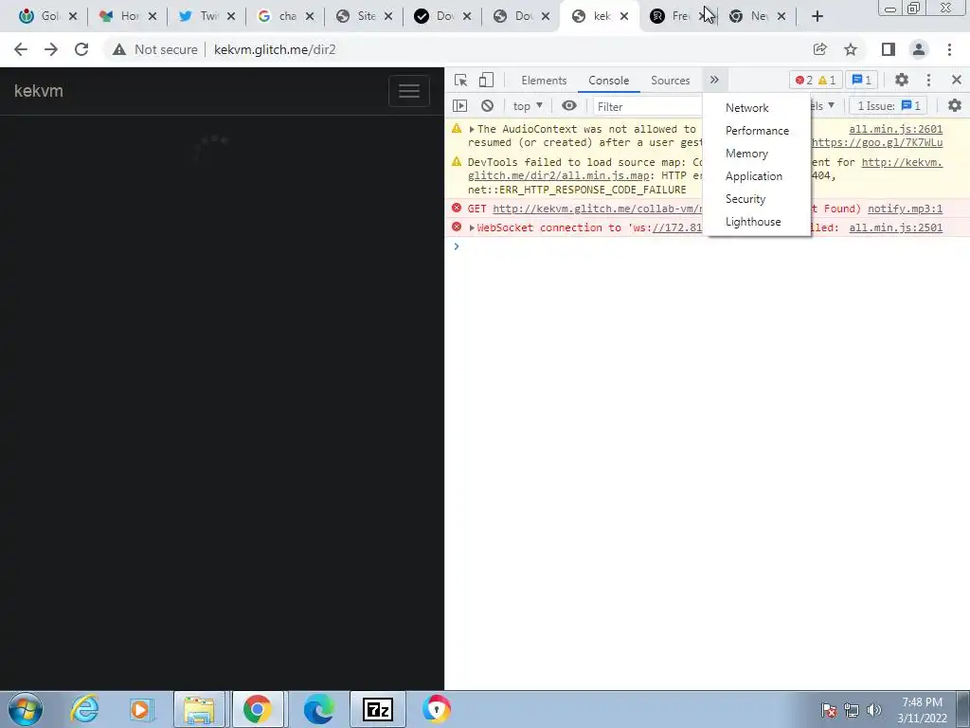Go back with the browser back arrow
The height and width of the screenshot is (728, 970).
(21, 49)
